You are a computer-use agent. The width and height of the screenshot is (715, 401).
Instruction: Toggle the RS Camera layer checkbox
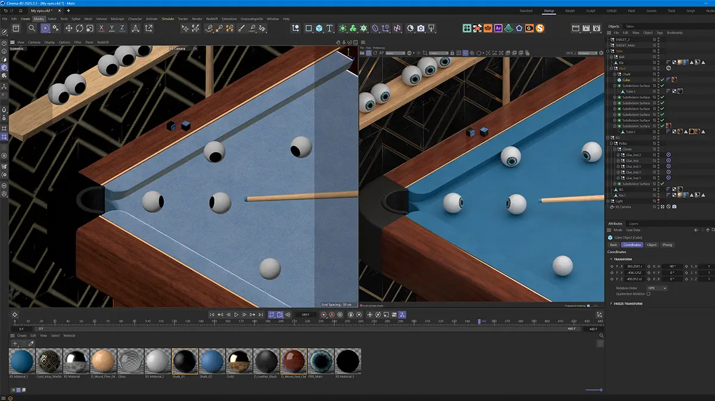[654, 206]
